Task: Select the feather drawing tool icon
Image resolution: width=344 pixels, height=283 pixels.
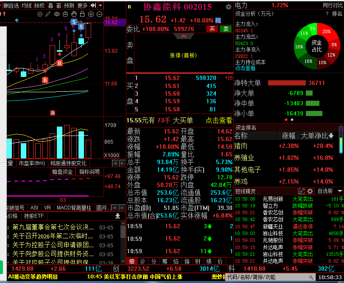Action: [48, 14]
